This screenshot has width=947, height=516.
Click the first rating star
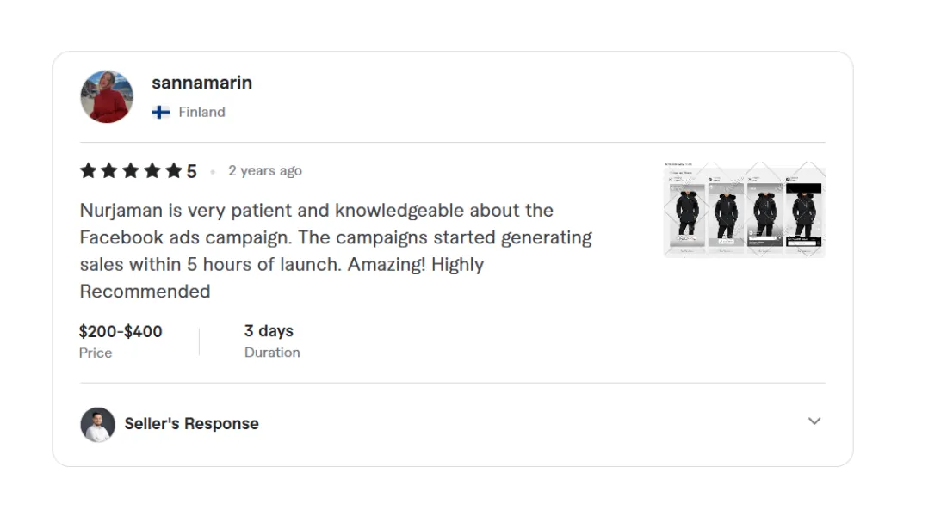click(x=88, y=170)
